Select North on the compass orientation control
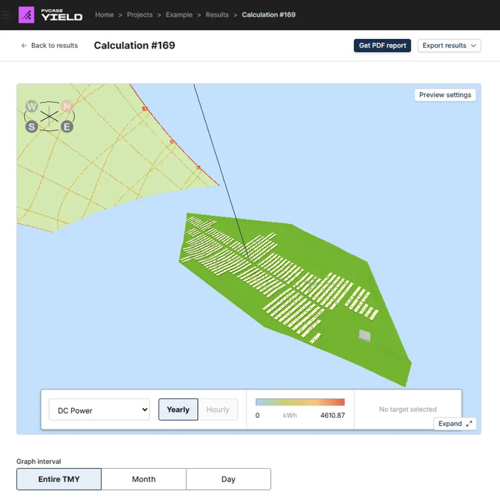 click(67, 106)
